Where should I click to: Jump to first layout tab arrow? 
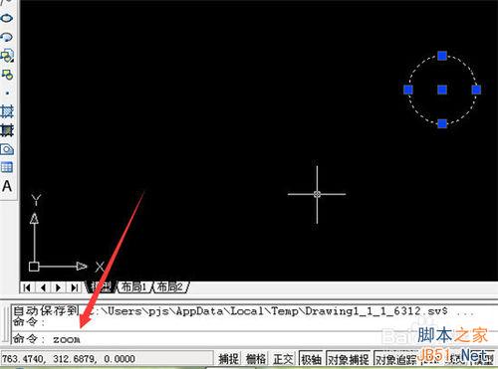[27, 287]
